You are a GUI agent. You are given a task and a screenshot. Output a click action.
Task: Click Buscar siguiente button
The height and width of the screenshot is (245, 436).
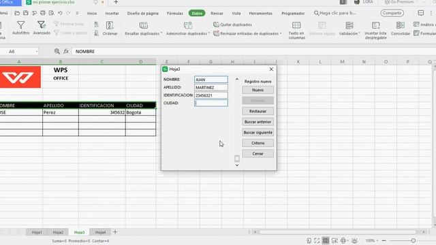click(x=258, y=133)
